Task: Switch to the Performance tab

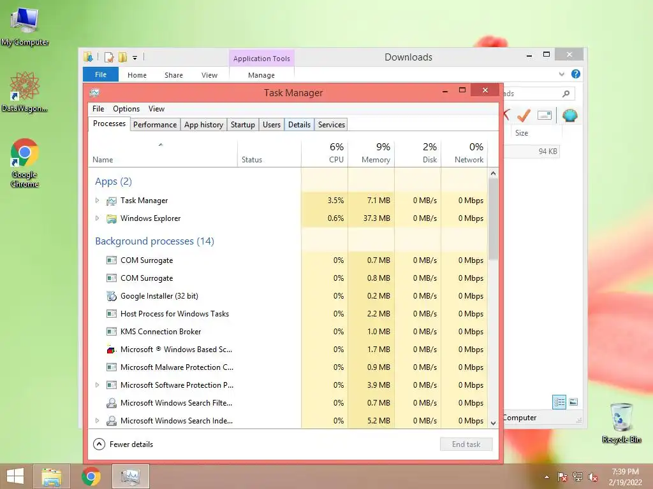Action: 155,125
